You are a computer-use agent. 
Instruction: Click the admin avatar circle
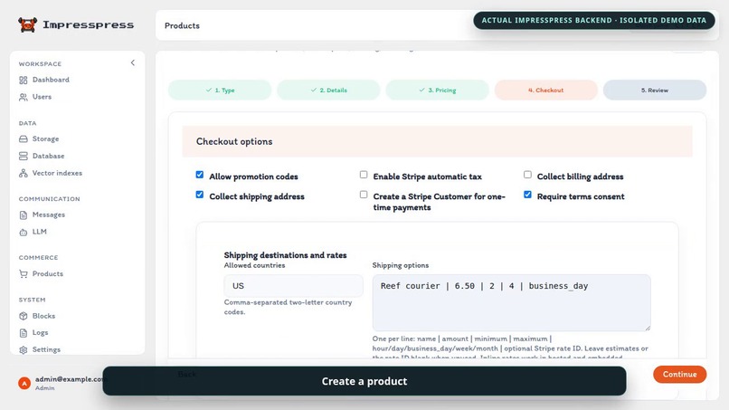[x=24, y=383]
